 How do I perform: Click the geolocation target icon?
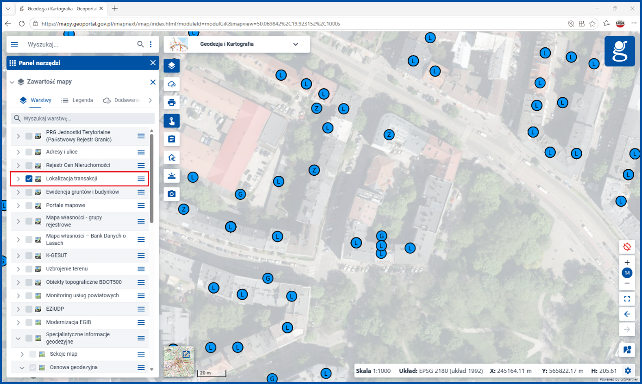pyautogui.click(x=627, y=247)
